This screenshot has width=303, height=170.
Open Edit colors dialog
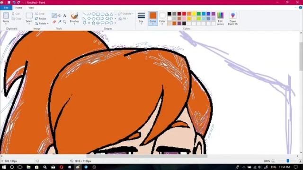coord(220,18)
